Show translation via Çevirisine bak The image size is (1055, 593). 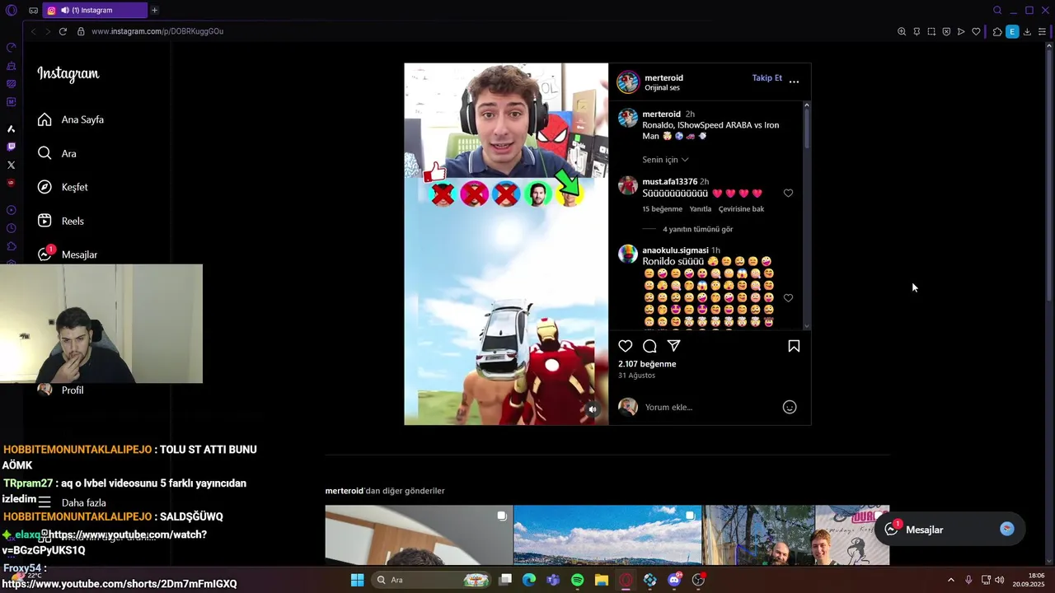coord(741,209)
